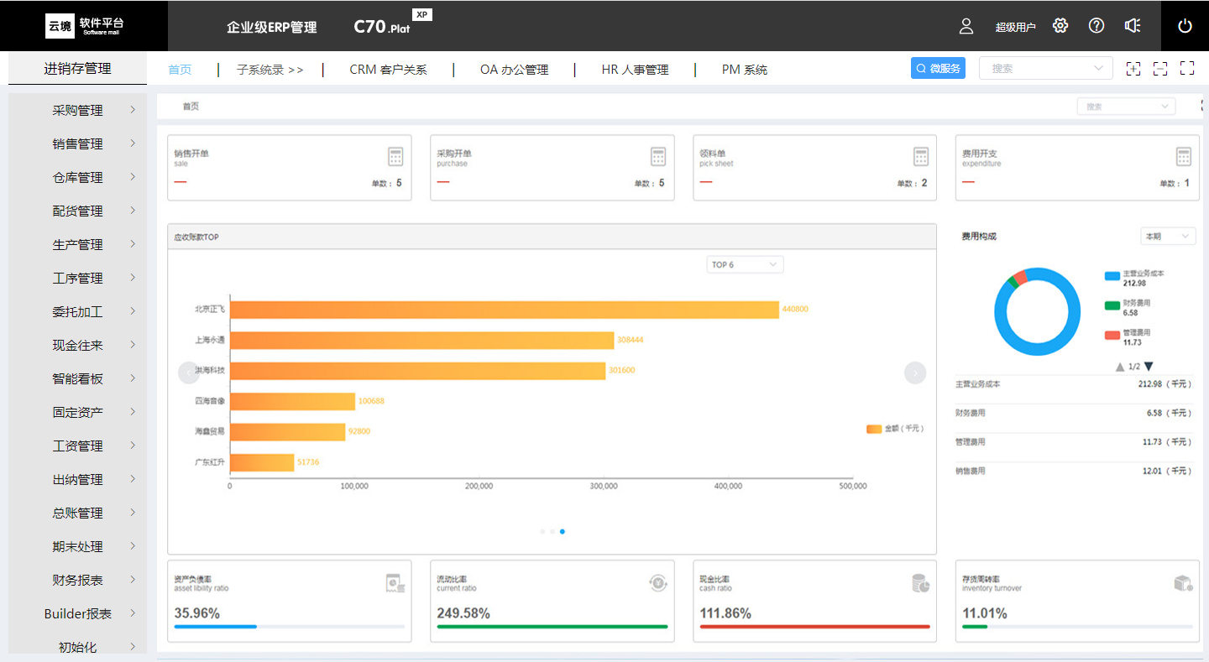
Task: Click the 存货周转率 inventory box icon
Action: point(1183,583)
